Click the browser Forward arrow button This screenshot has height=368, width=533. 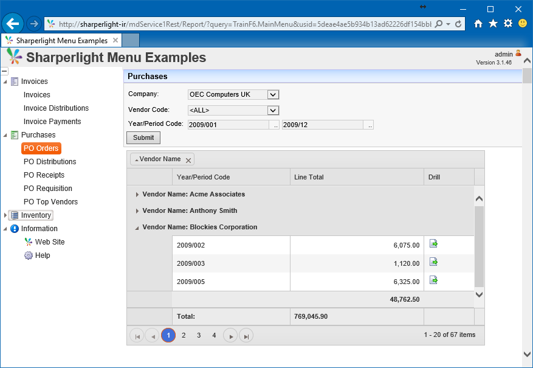tap(34, 24)
